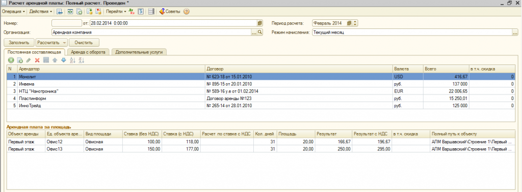Viewport: 522px width, 192px height.
Task: Switch to Аренда с оборота tab
Action: coord(88,52)
